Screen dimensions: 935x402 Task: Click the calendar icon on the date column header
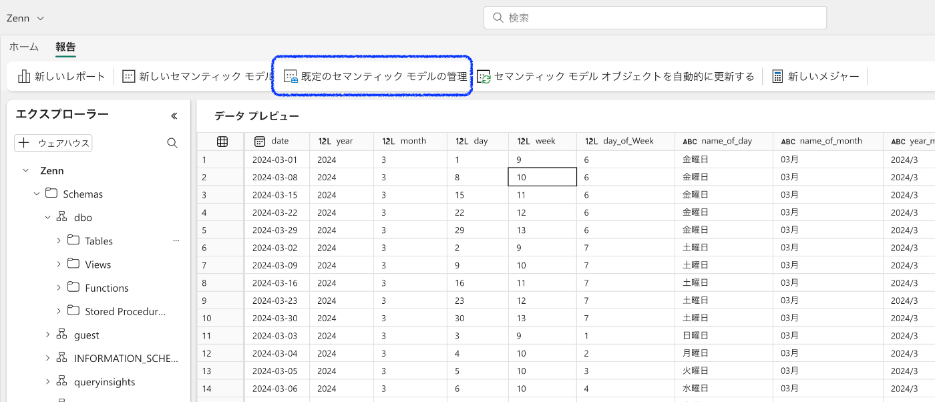pos(259,141)
